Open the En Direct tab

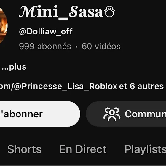pyautogui.click(x=83, y=149)
